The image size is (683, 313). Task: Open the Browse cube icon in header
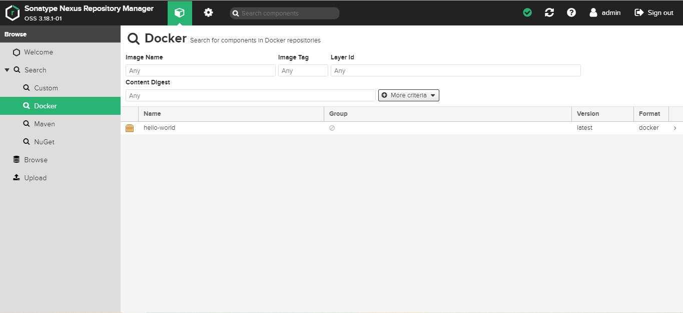(180, 13)
